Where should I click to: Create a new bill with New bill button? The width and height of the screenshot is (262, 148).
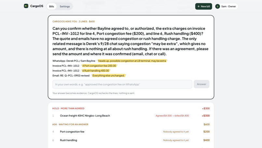203,6
